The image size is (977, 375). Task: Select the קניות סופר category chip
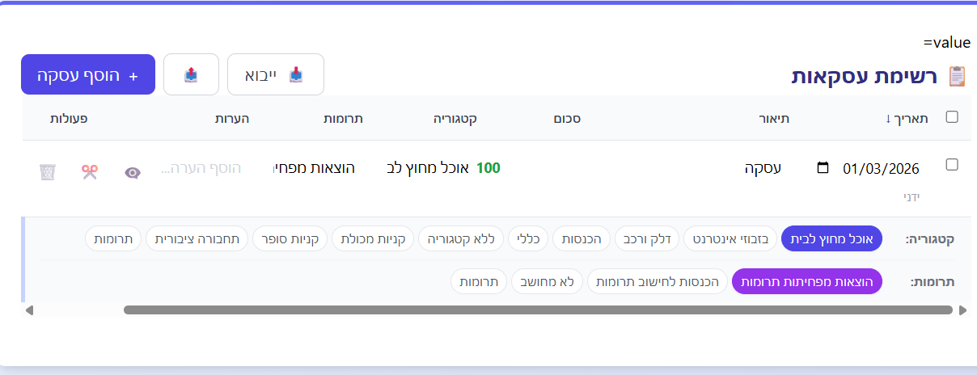click(x=290, y=238)
